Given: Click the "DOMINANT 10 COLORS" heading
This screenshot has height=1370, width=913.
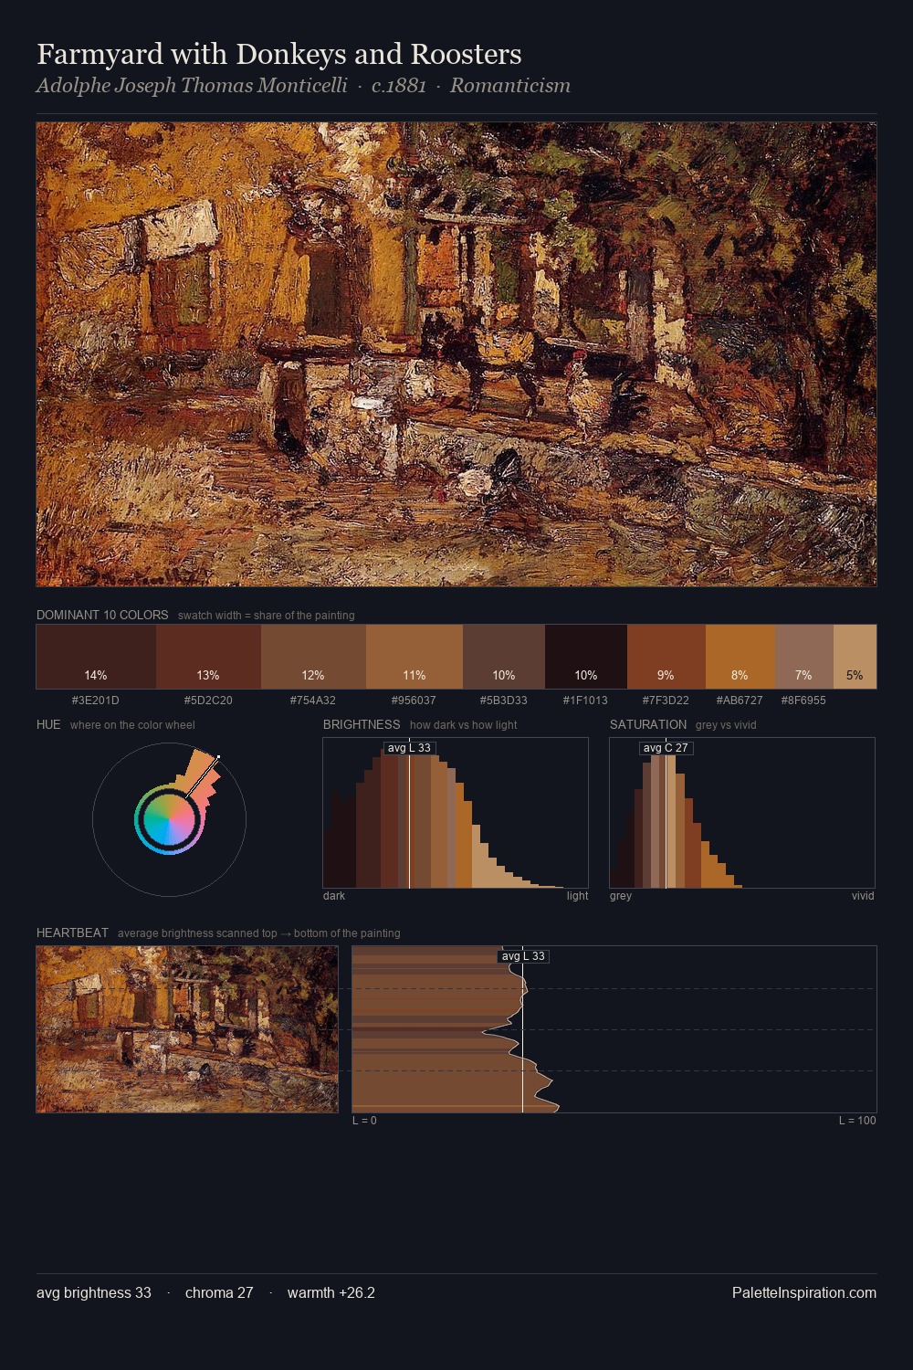Looking at the screenshot, I should [102, 615].
